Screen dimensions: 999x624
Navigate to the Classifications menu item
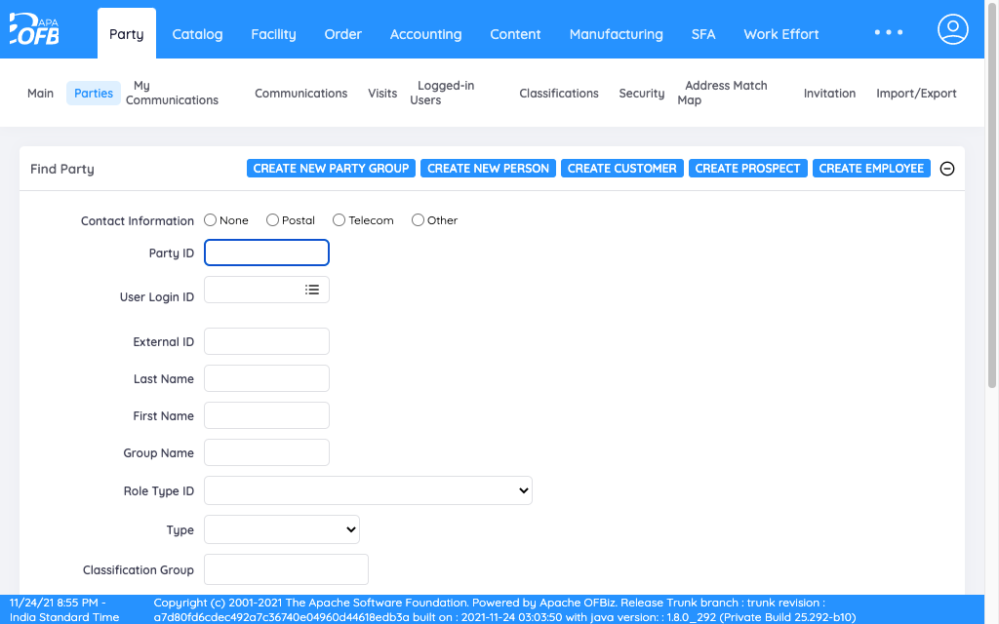pos(558,93)
